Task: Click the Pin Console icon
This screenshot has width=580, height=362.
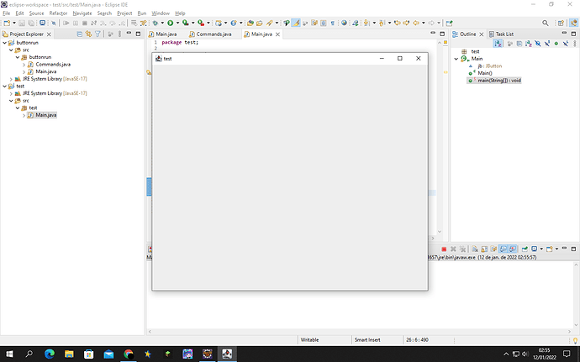Action: coord(525,249)
